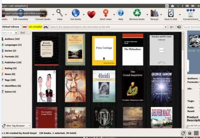200x138 pixels.
Task: Click the Saved Searches field
Action: 191,27
